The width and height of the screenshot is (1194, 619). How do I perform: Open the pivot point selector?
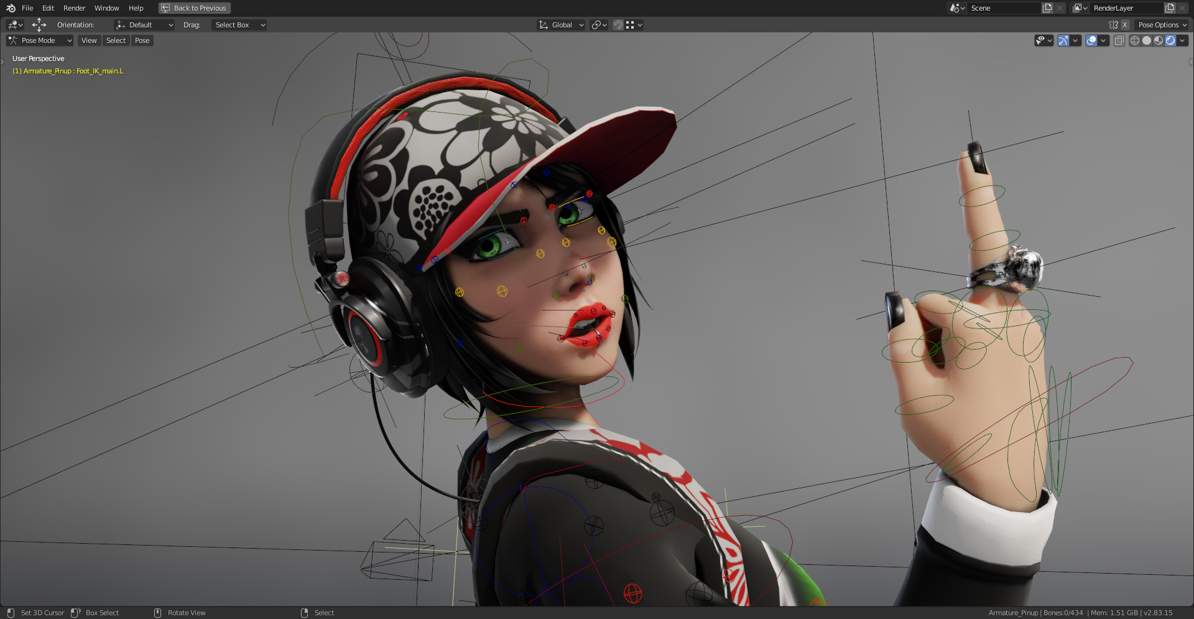(599, 25)
